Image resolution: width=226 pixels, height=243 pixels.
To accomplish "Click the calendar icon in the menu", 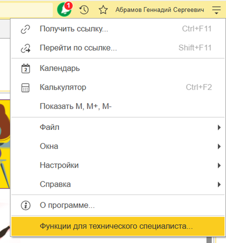I will click(25, 69).
